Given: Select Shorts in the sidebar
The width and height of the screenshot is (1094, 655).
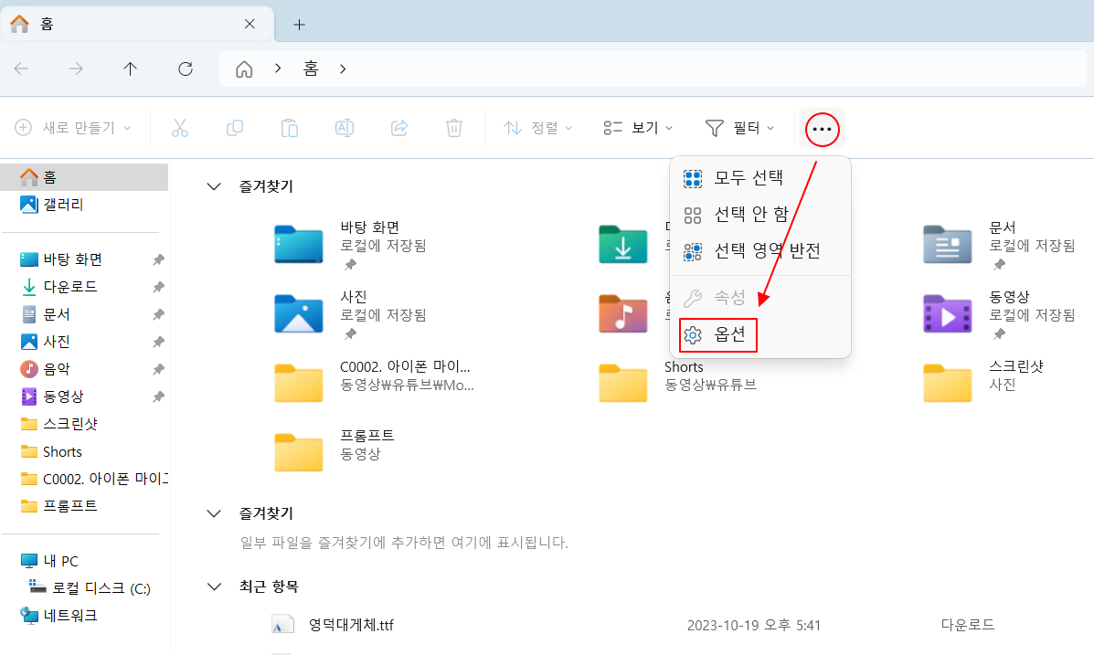Looking at the screenshot, I should (84, 452).
